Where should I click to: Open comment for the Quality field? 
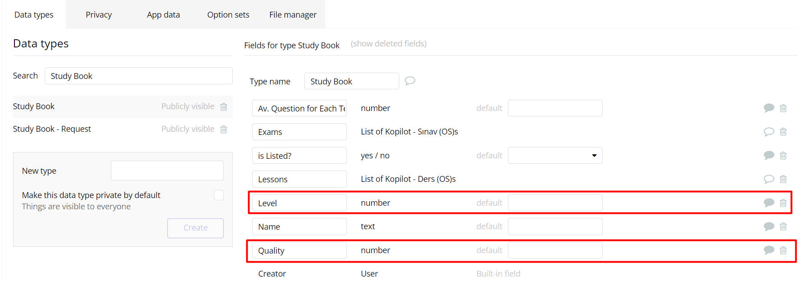769,250
